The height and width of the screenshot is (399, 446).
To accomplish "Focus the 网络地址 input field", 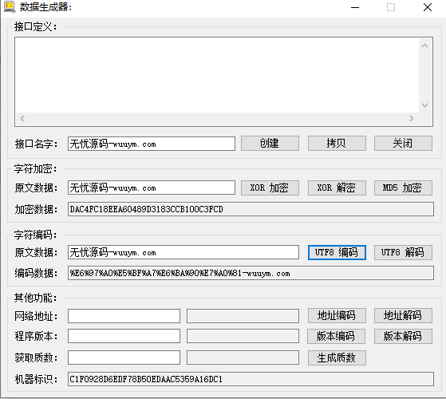I will click(124, 316).
